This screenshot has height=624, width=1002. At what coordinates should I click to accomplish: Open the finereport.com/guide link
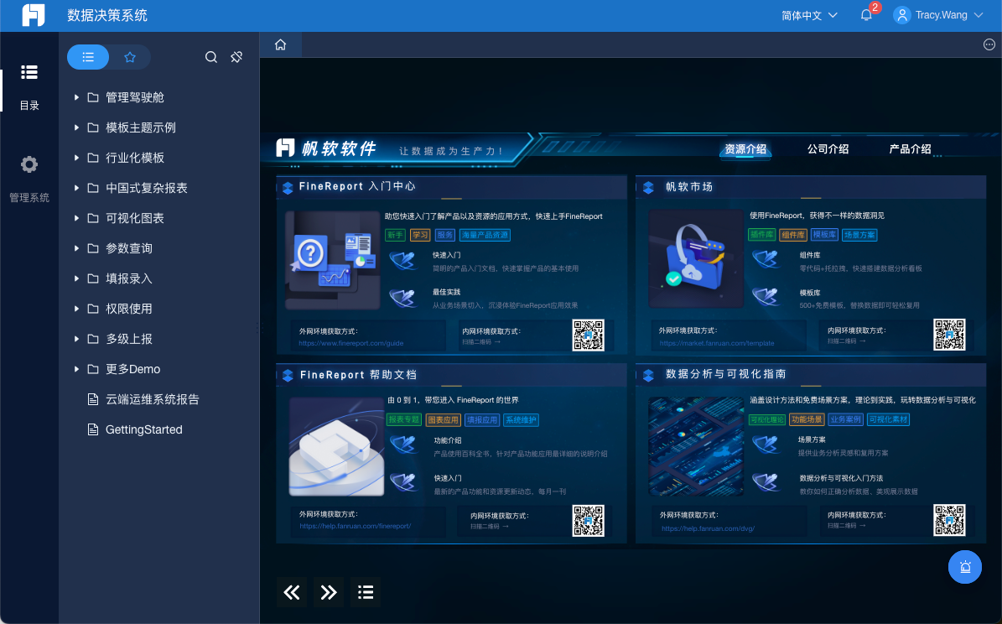coord(350,343)
